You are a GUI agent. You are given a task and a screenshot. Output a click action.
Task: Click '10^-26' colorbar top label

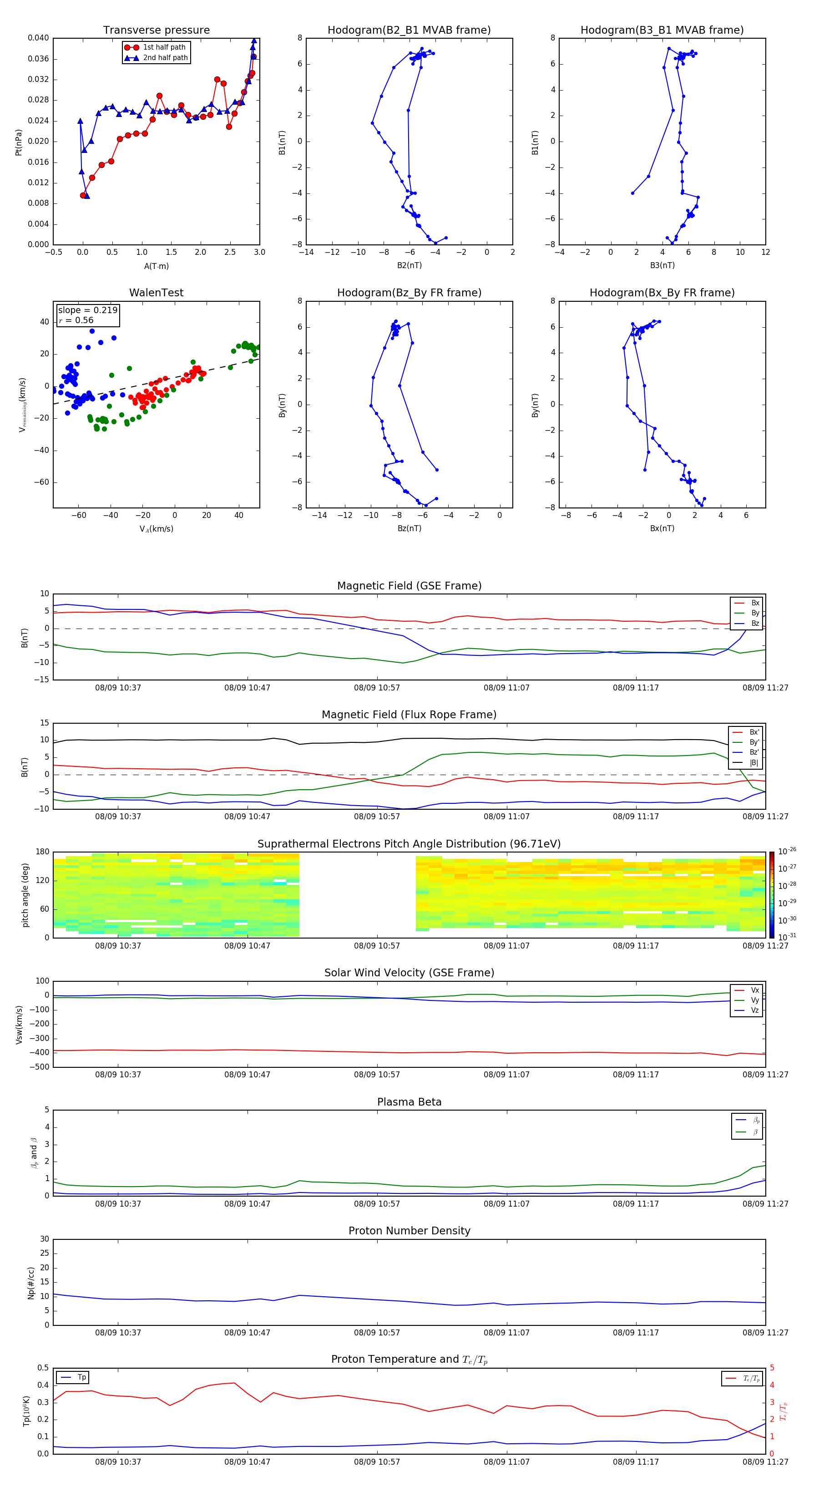786,851
